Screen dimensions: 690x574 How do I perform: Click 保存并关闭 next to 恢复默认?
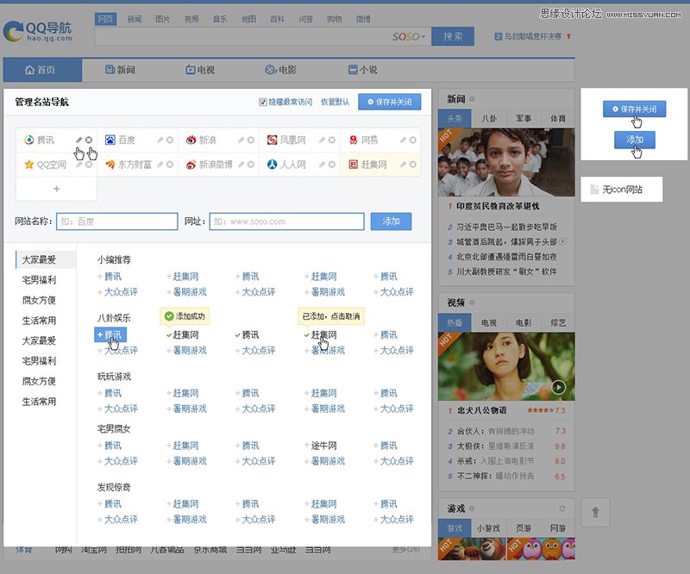point(390,102)
